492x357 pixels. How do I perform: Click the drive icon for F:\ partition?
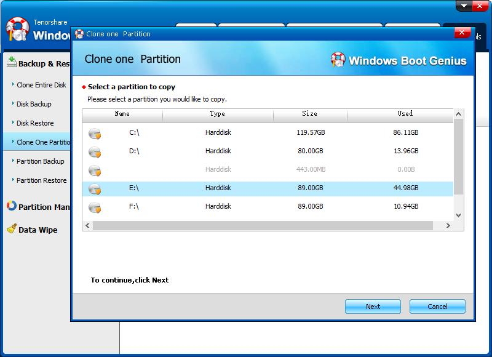click(95, 207)
